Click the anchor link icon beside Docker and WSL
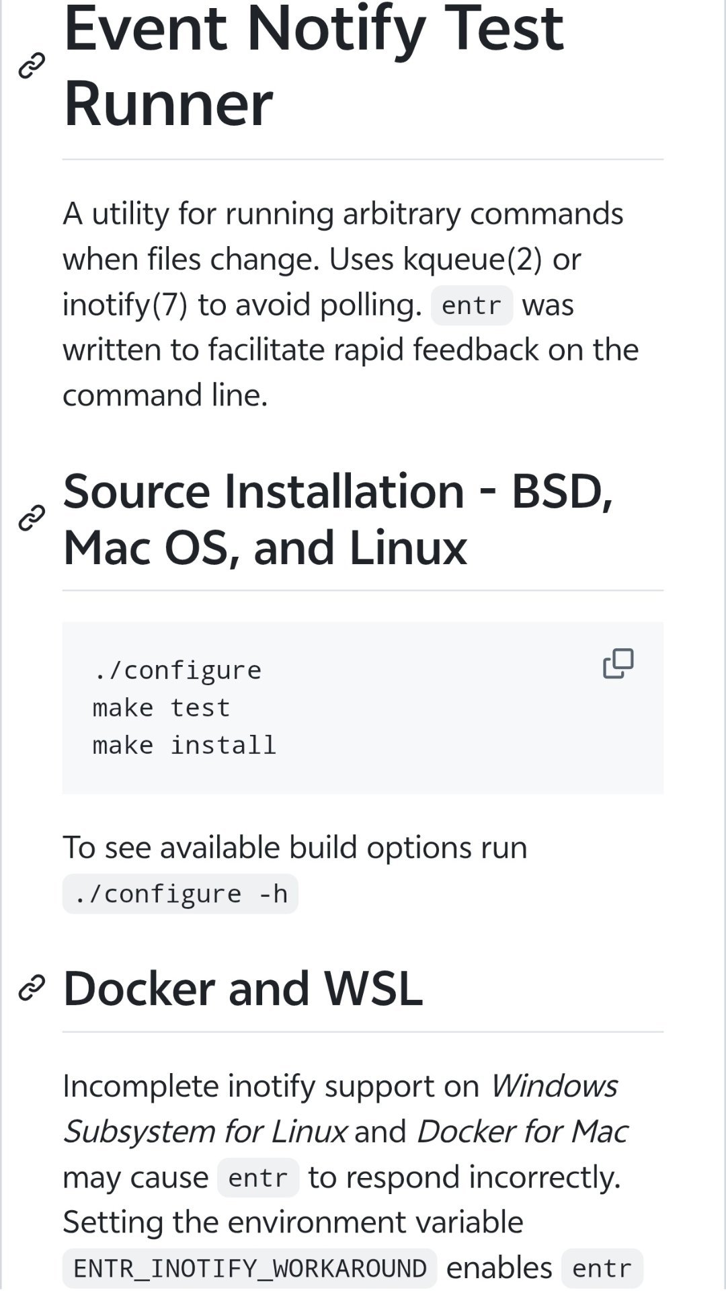 tap(32, 988)
